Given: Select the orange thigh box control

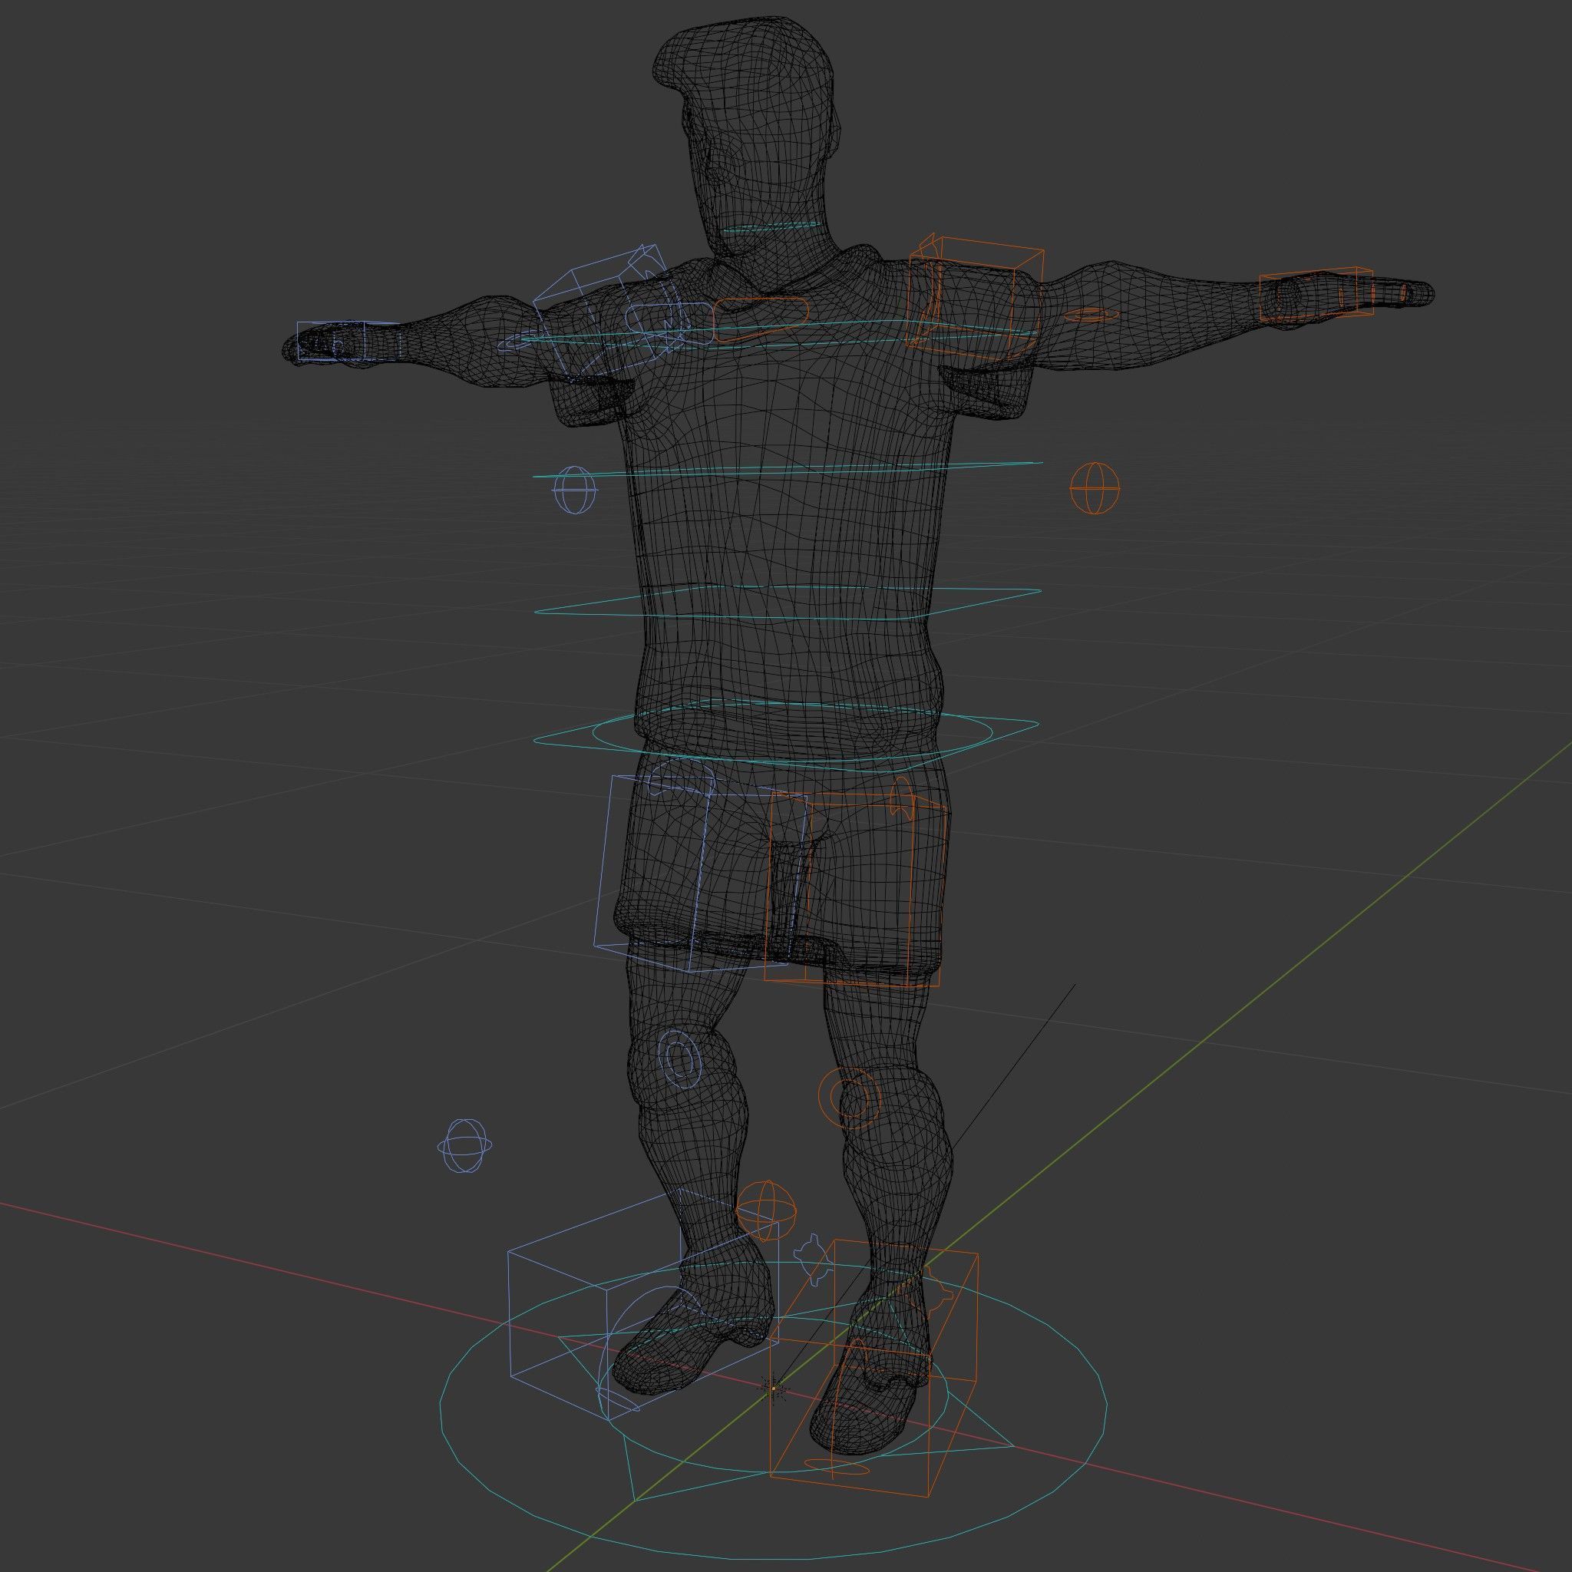Looking at the screenshot, I should click(856, 891).
